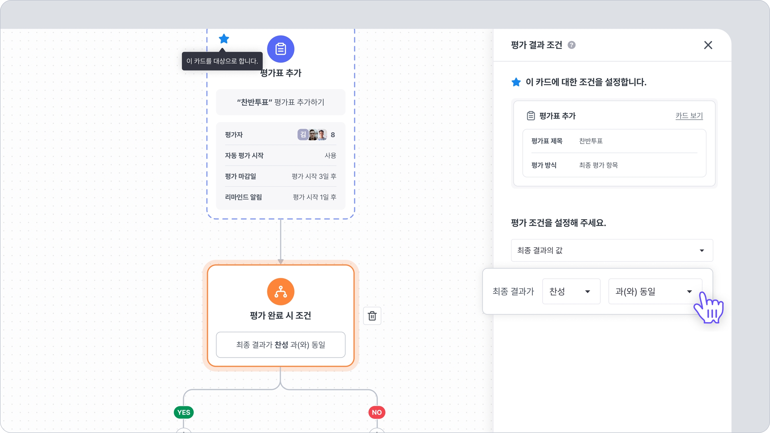Click the 최종 결과가 찬성 condition summary box
The height and width of the screenshot is (433, 770).
280,344
